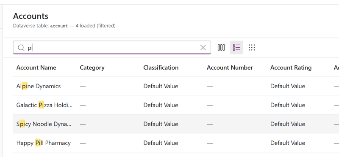Sort by Account Number column header
The width and height of the screenshot is (339, 157).
[230, 68]
